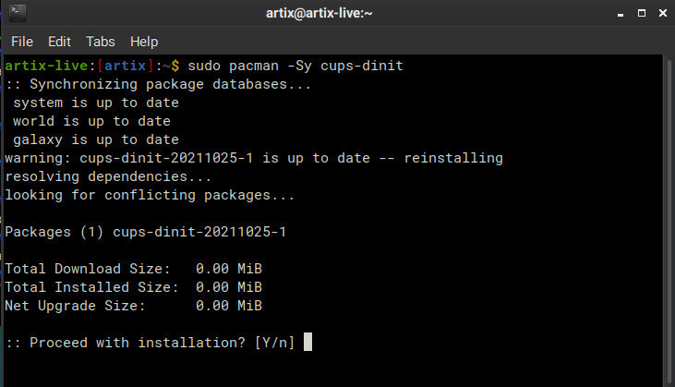
Task: Click the 'system is up to date' line
Action: click(96, 103)
